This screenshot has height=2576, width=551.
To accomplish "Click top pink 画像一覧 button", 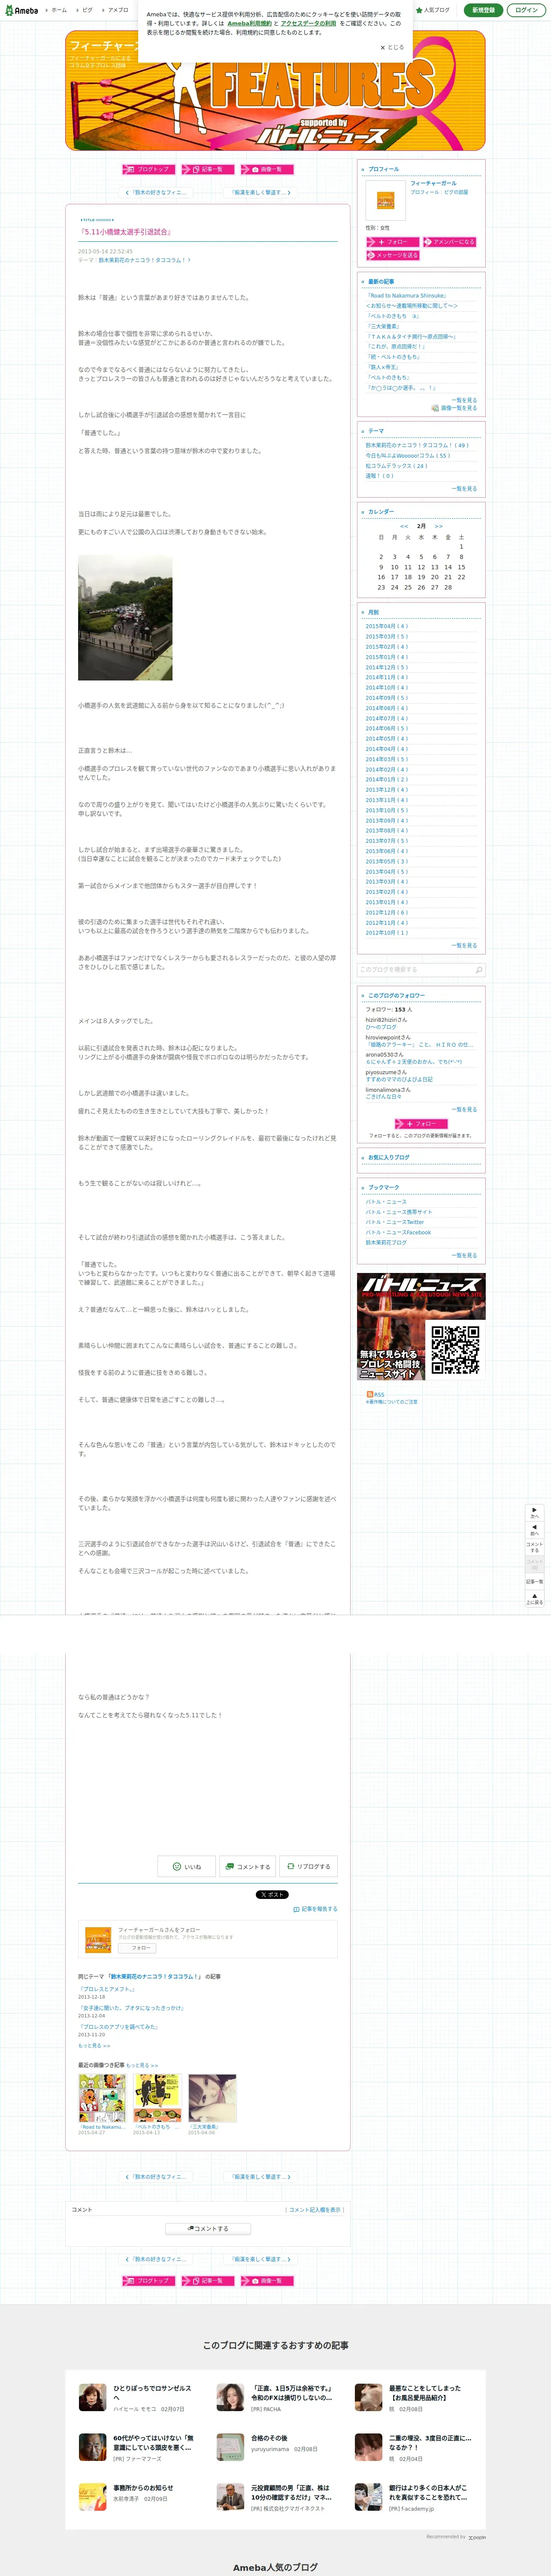I will [x=266, y=169].
